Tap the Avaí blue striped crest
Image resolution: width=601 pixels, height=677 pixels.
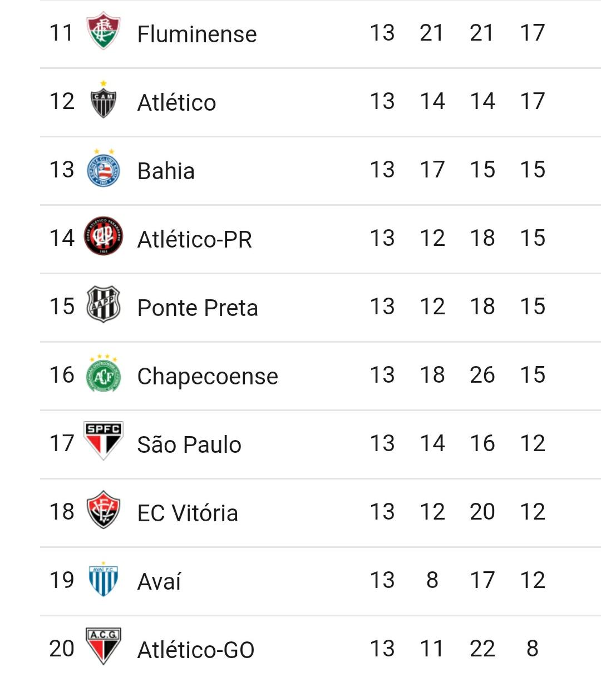pos(104,579)
